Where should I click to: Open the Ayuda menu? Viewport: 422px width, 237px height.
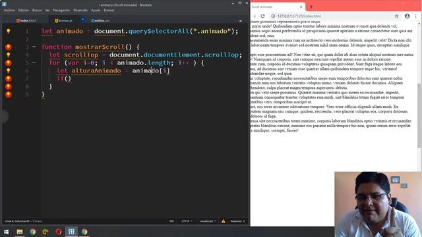tap(96, 11)
